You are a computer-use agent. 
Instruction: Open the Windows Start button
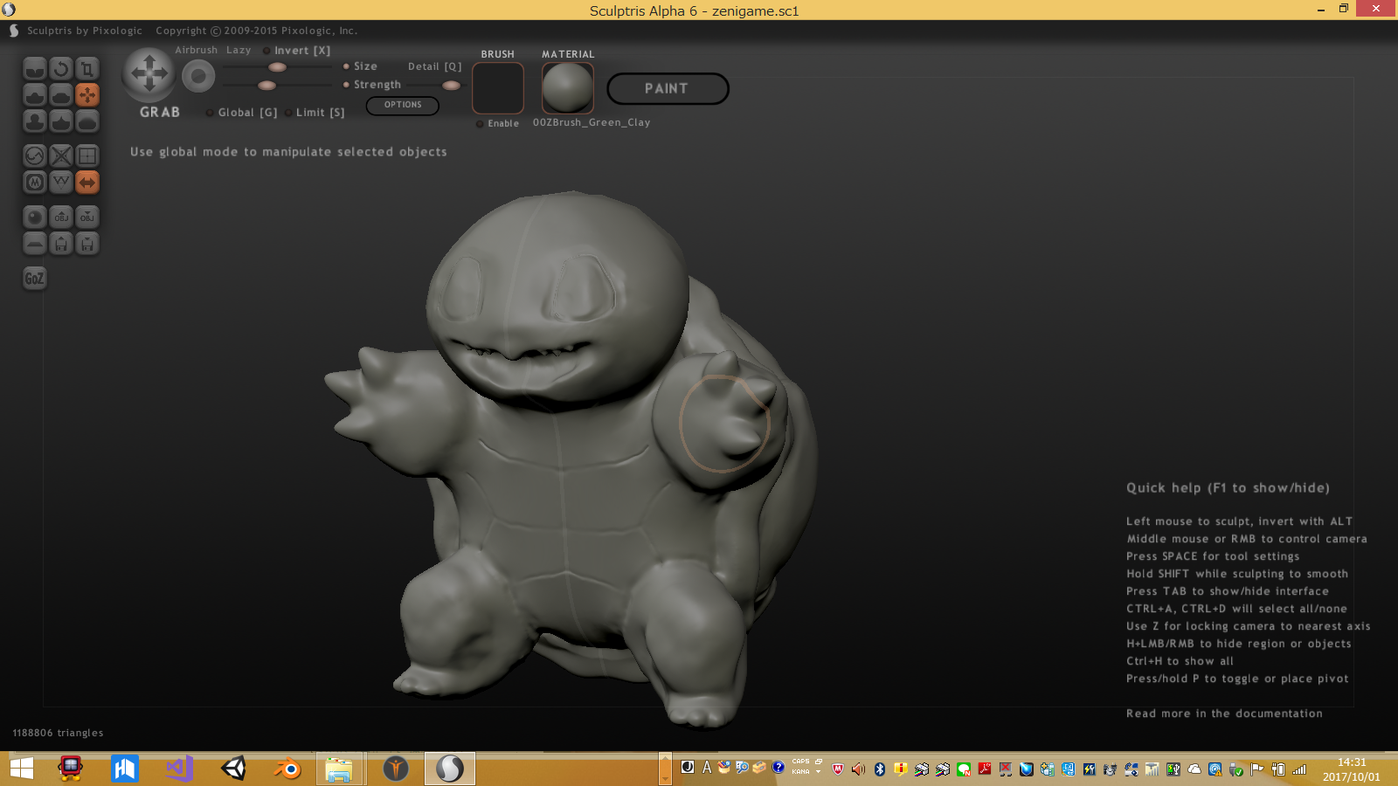[22, 769]
